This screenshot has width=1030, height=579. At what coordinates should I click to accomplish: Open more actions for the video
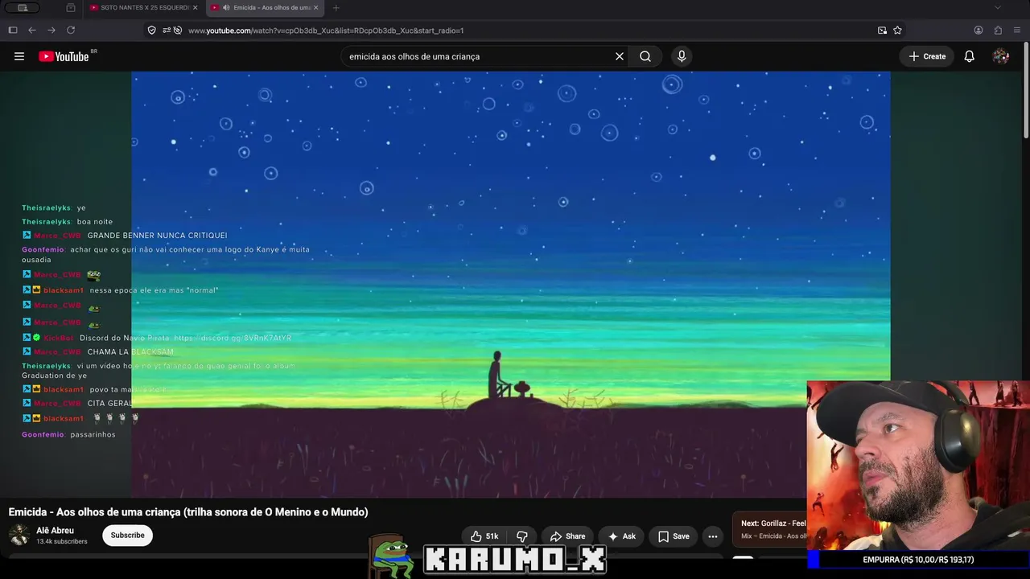point(713,536)
